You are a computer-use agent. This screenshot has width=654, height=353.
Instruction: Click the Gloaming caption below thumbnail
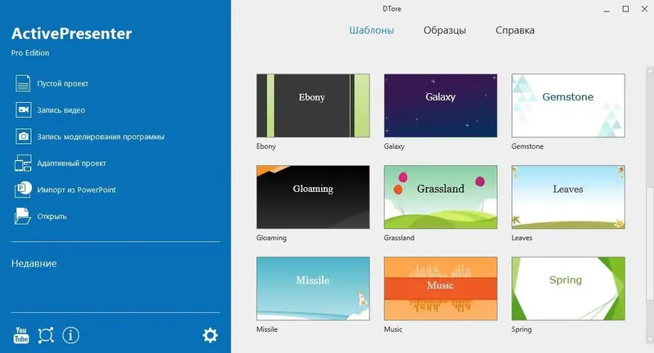[x=271, y=238]
